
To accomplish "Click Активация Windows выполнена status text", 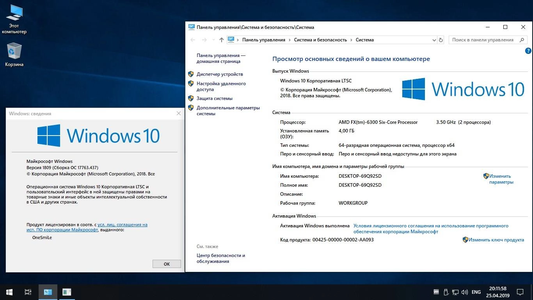I will tap(315, 226).
